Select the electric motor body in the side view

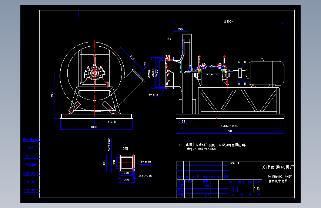coord(266,73)
